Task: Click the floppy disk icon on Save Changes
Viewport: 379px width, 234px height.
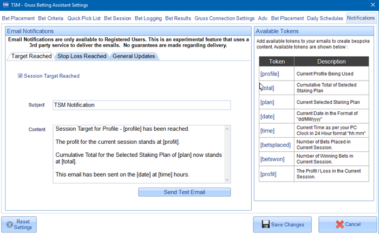Action: click(266, 224)
